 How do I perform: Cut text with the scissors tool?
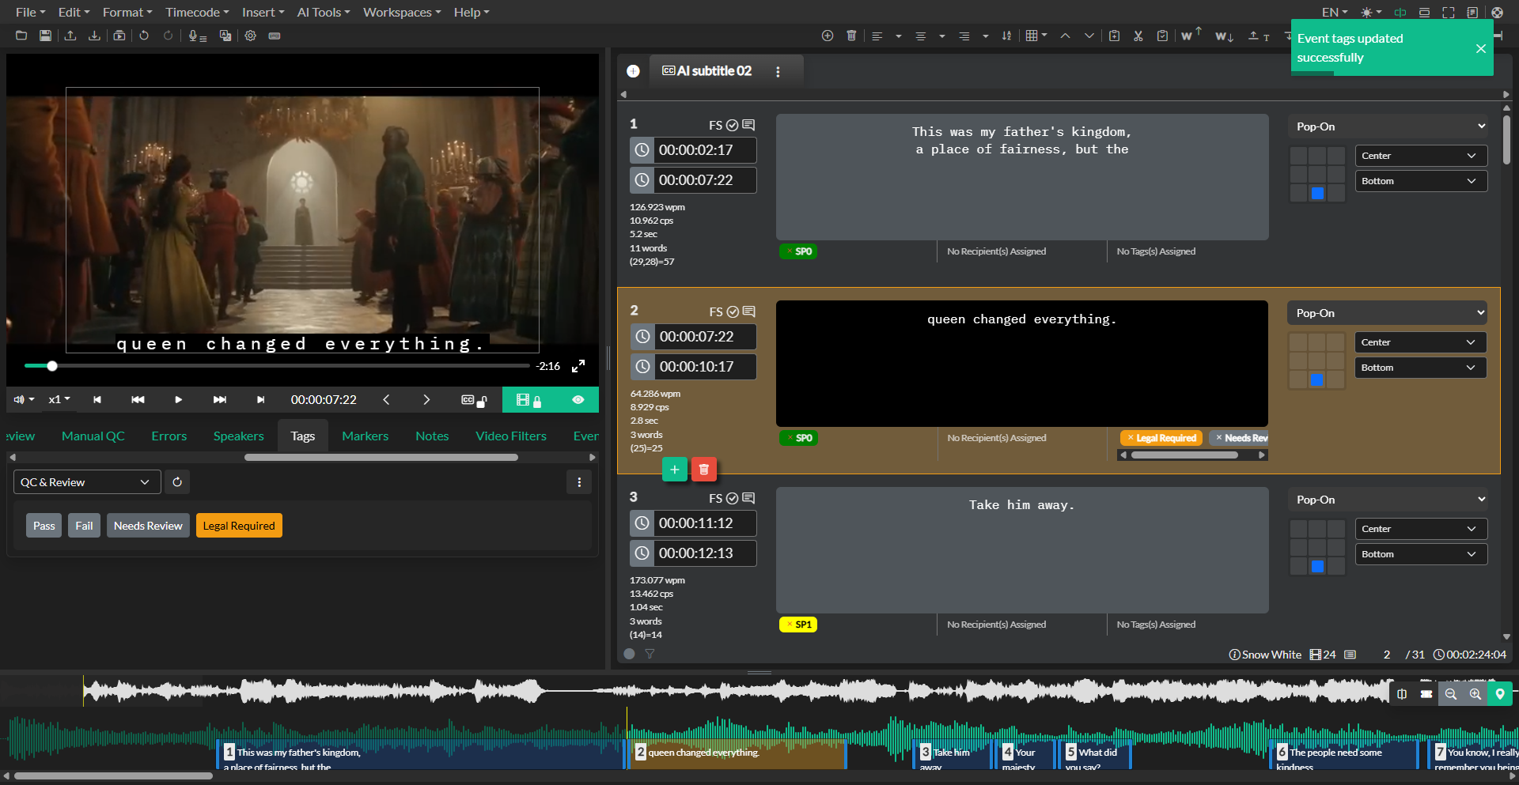click(x=1138, y=36)
